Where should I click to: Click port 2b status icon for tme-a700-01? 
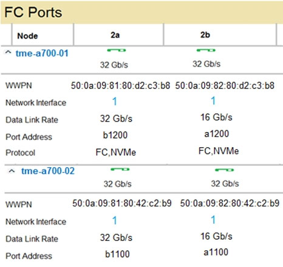point(206,50)
